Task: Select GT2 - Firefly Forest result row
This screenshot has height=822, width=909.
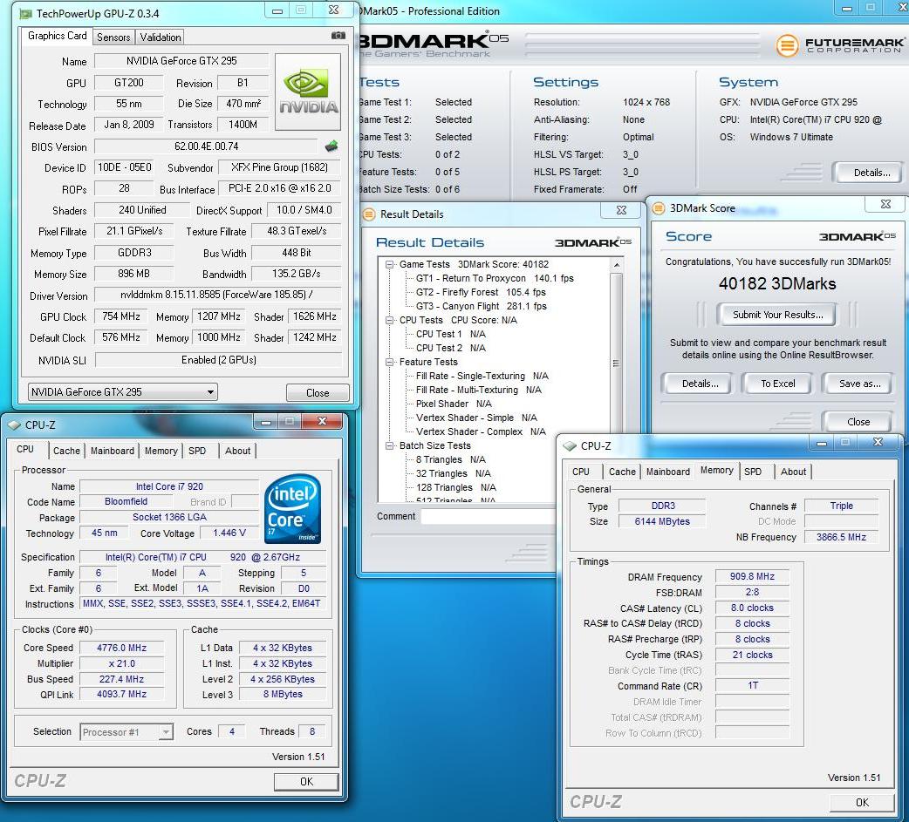Action: point(481,292)
